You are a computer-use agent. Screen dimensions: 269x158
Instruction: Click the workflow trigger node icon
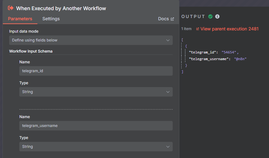coord(11,8)
